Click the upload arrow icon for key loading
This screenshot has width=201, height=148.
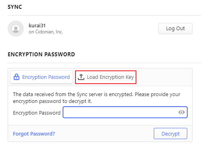81,77
